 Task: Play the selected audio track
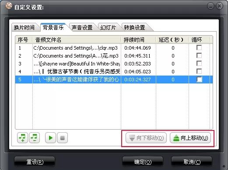50,138
